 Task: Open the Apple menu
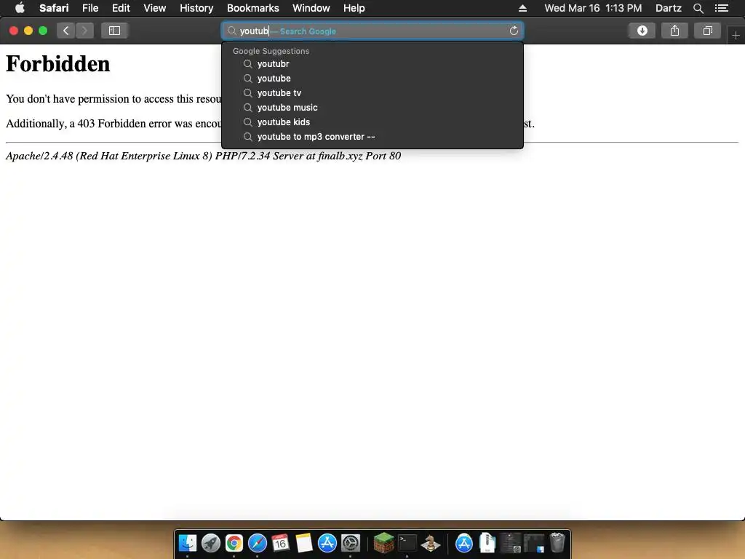(20, 8)
